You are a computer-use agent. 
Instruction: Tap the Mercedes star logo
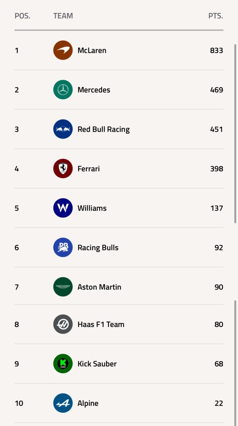click(63, 90)
